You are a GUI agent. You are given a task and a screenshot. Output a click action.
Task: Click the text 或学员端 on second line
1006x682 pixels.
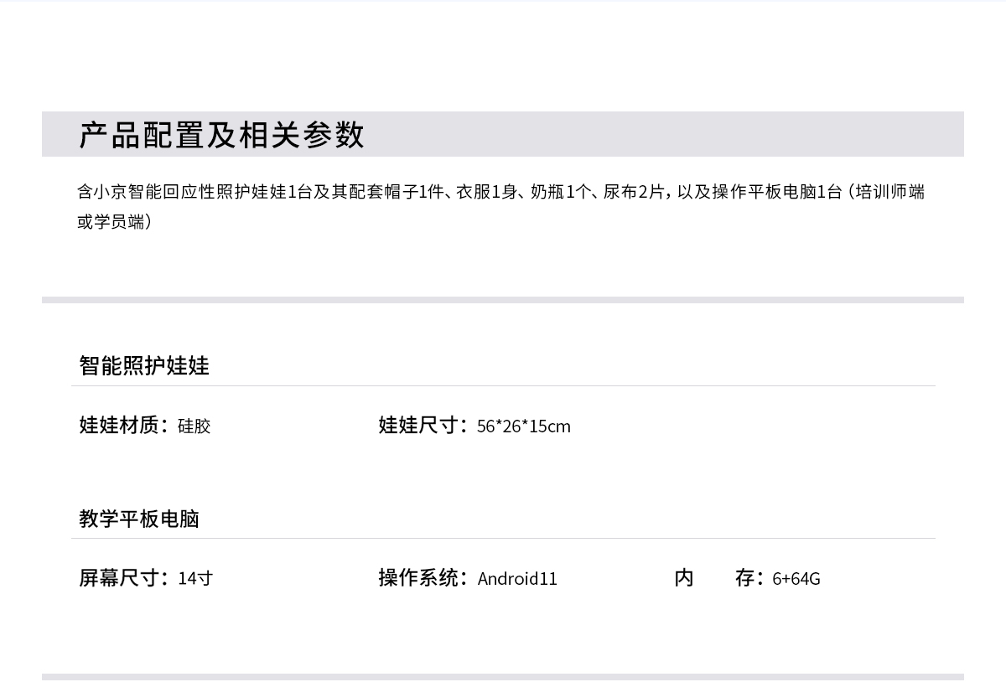(111, 222)
